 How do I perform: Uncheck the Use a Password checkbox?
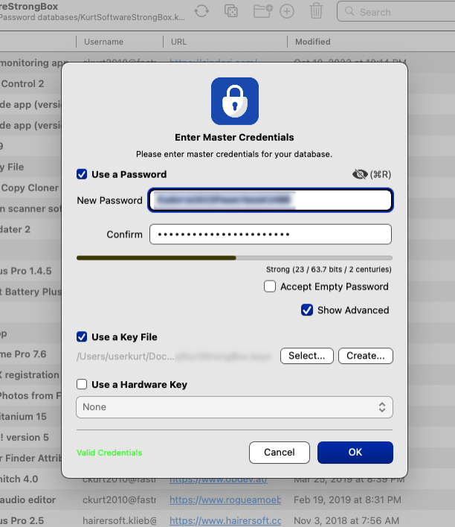pos(82,174)
